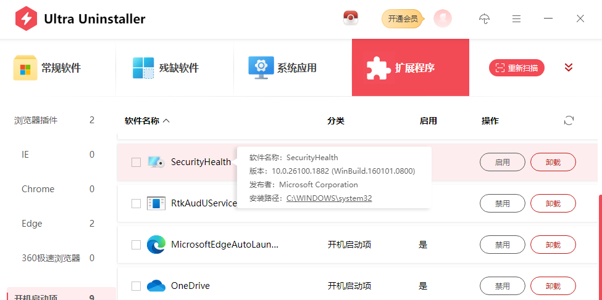The height and width of the screenshot is (300, 602).
Task: Open the C:\WINDOWS\system32 install path link
Action: tap(329, 198)
